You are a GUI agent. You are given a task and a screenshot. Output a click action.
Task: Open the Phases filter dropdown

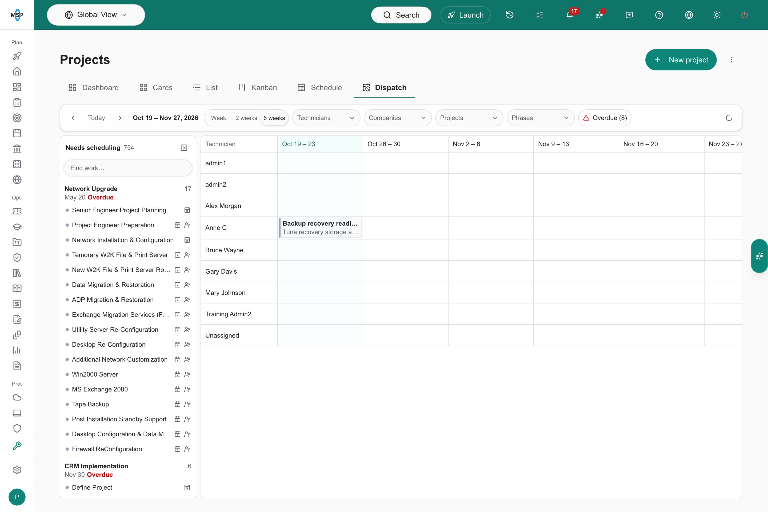[541, 118]
